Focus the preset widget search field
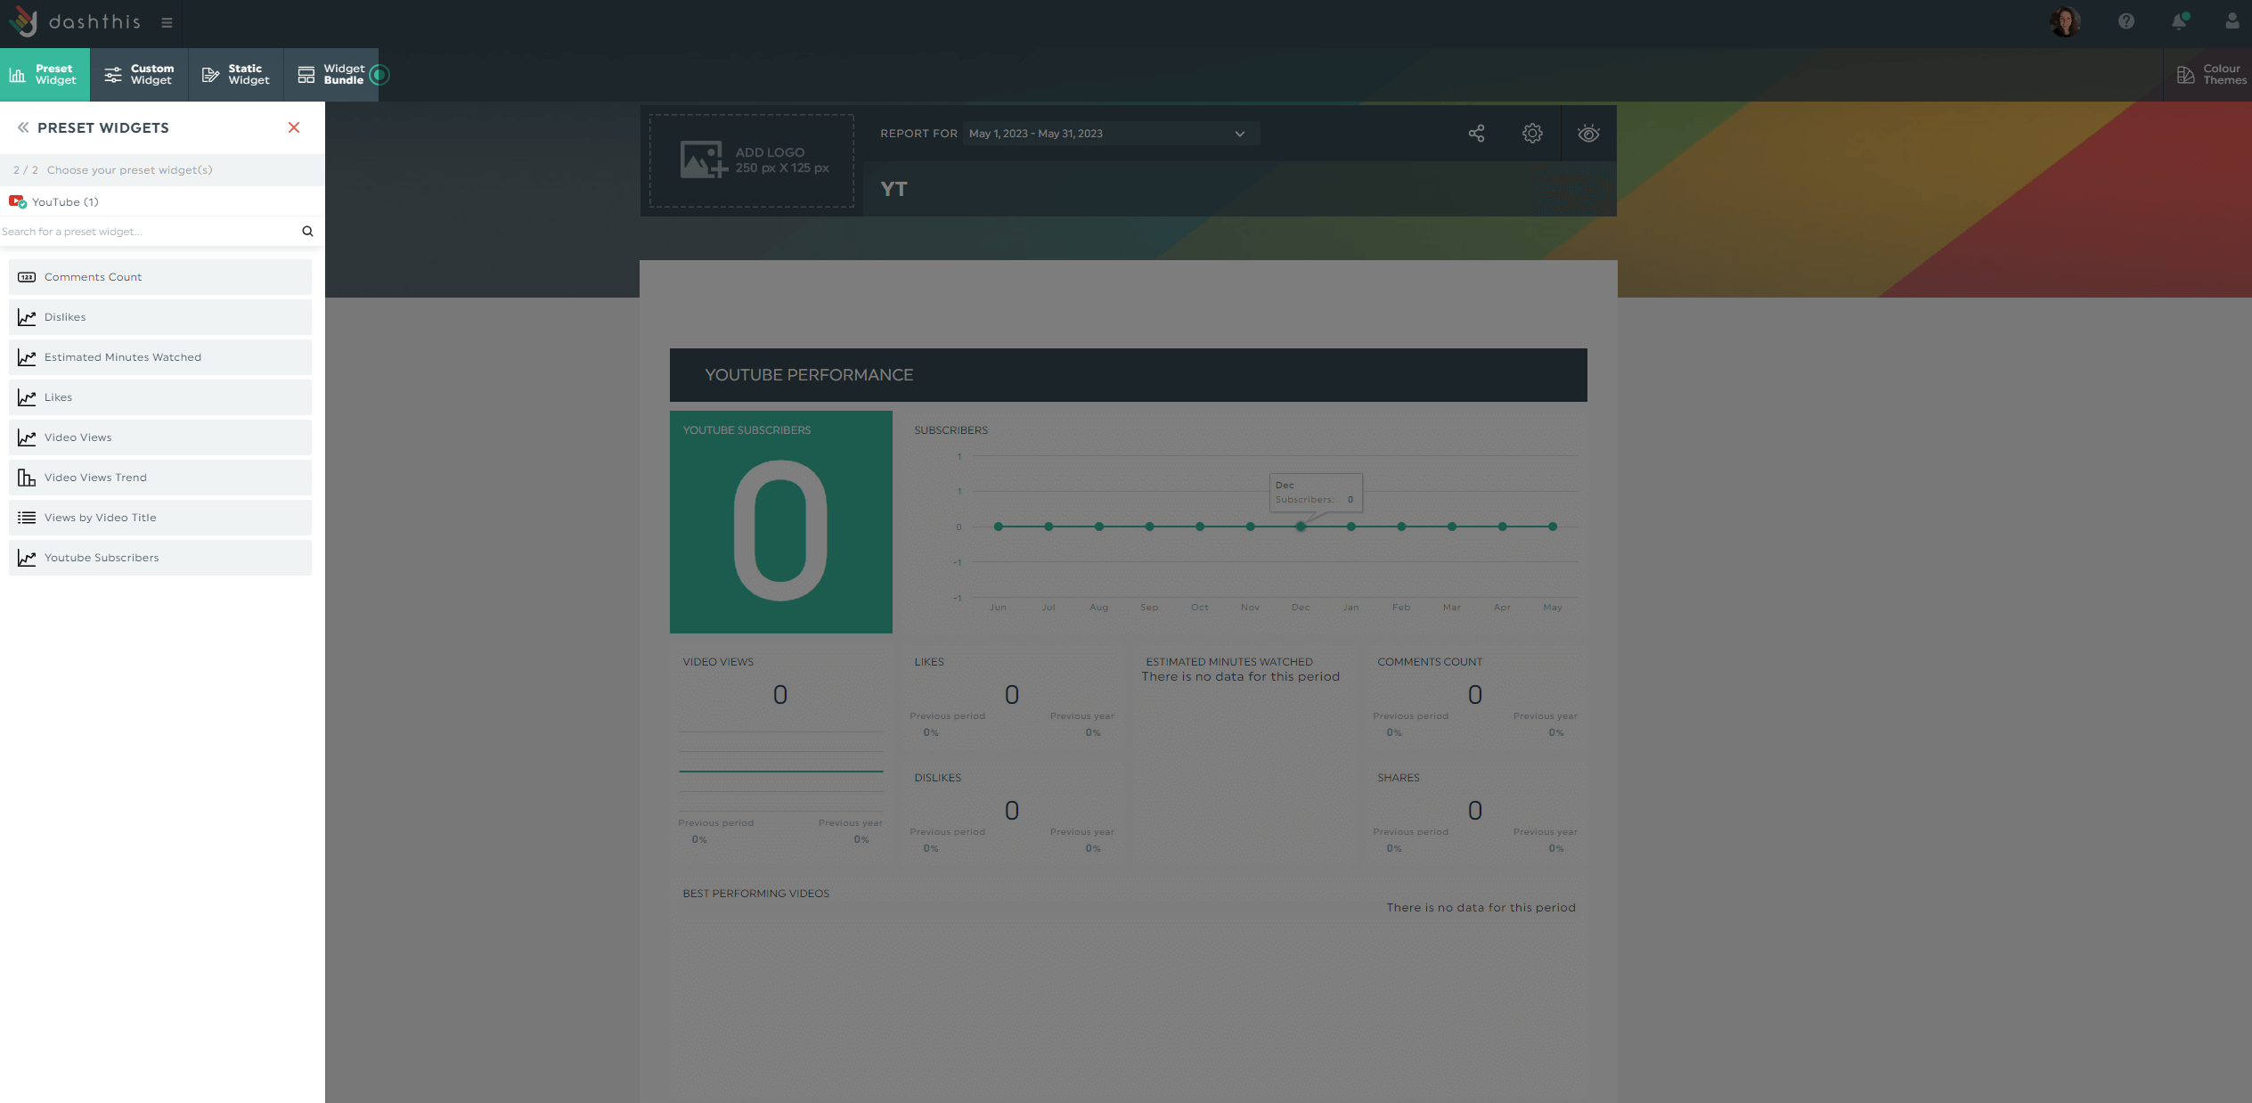 point(150,232)
